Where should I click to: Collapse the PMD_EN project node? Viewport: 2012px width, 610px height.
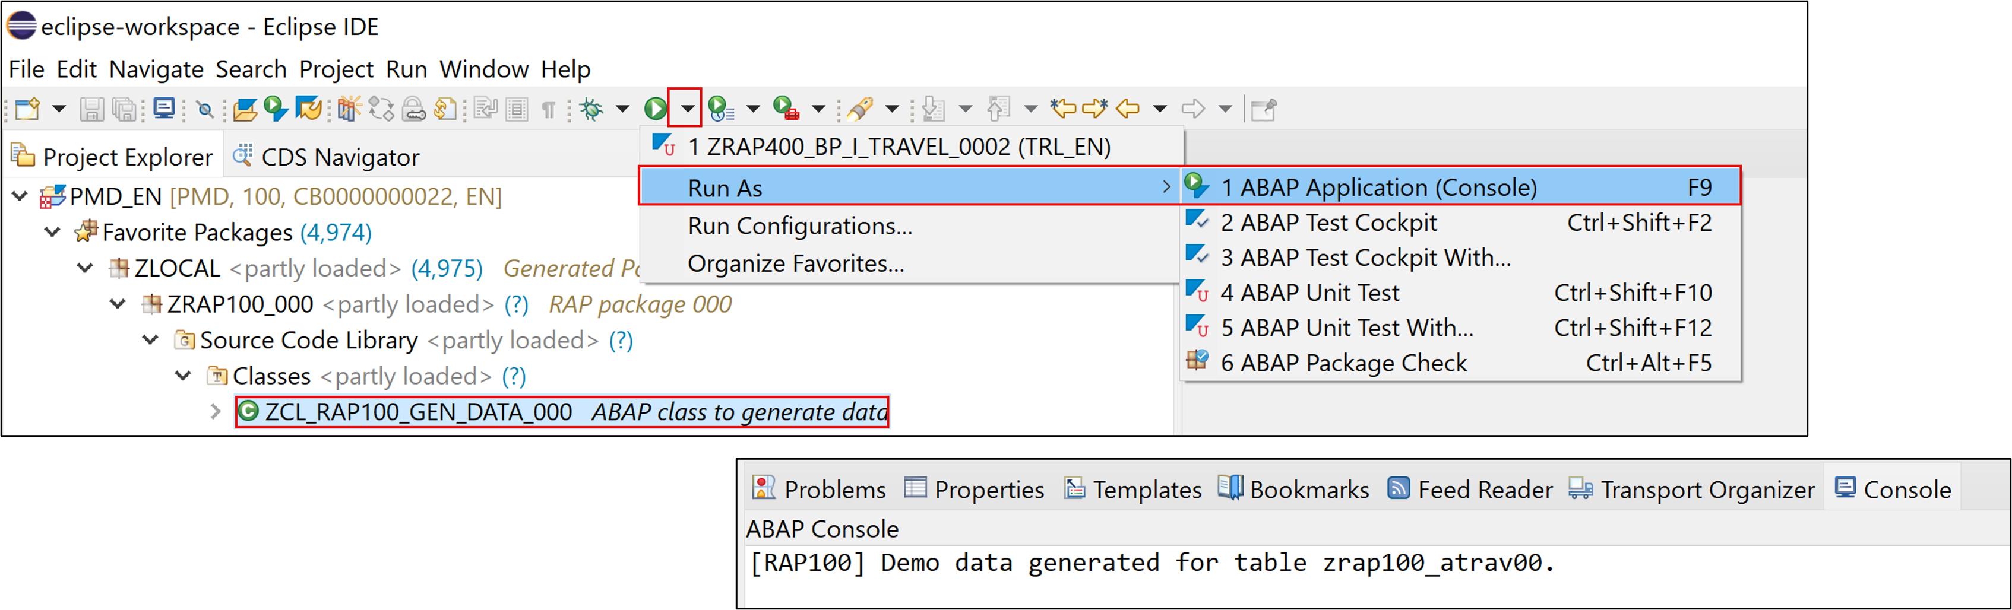tap(20, 196)
